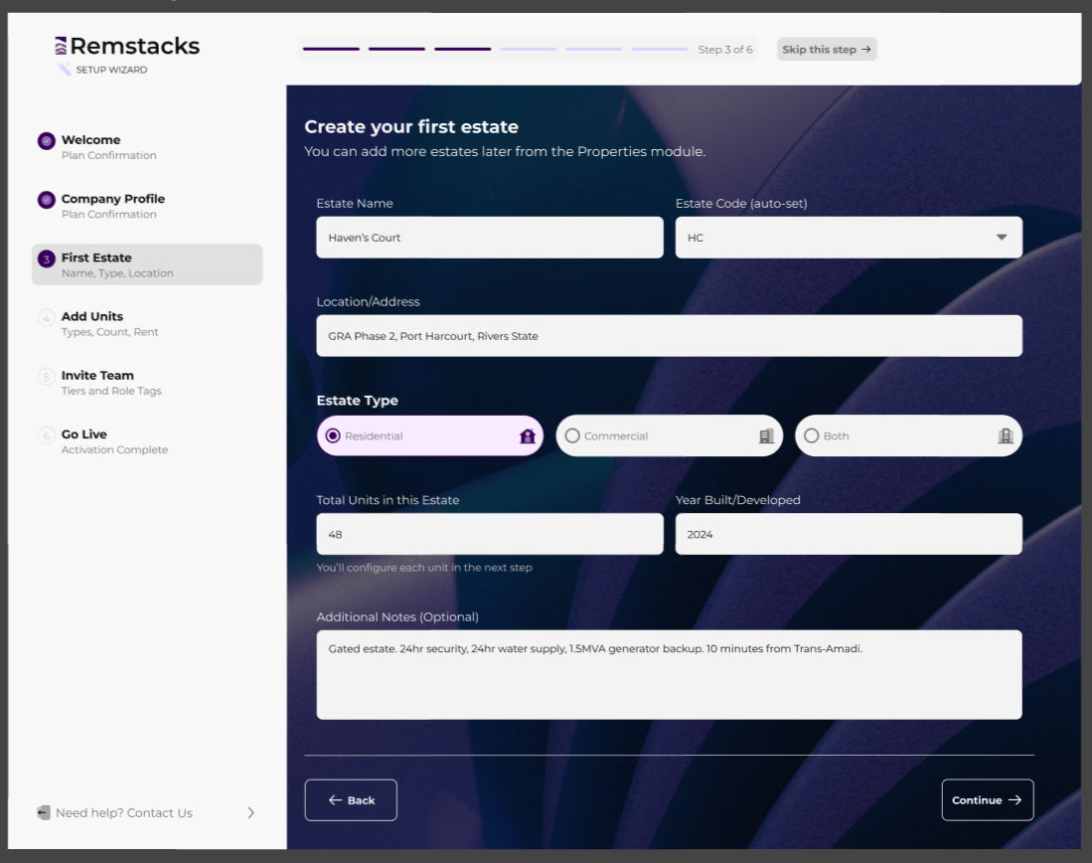Click the right arrow in Continue button
This screenshot has width=1092, height=863.
1014,800
